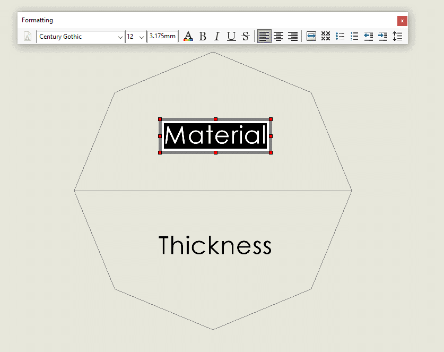Click the 3.175mm text height field
Image resolution: width=444 pixels, height=352 pixels.
pos(162,37)
